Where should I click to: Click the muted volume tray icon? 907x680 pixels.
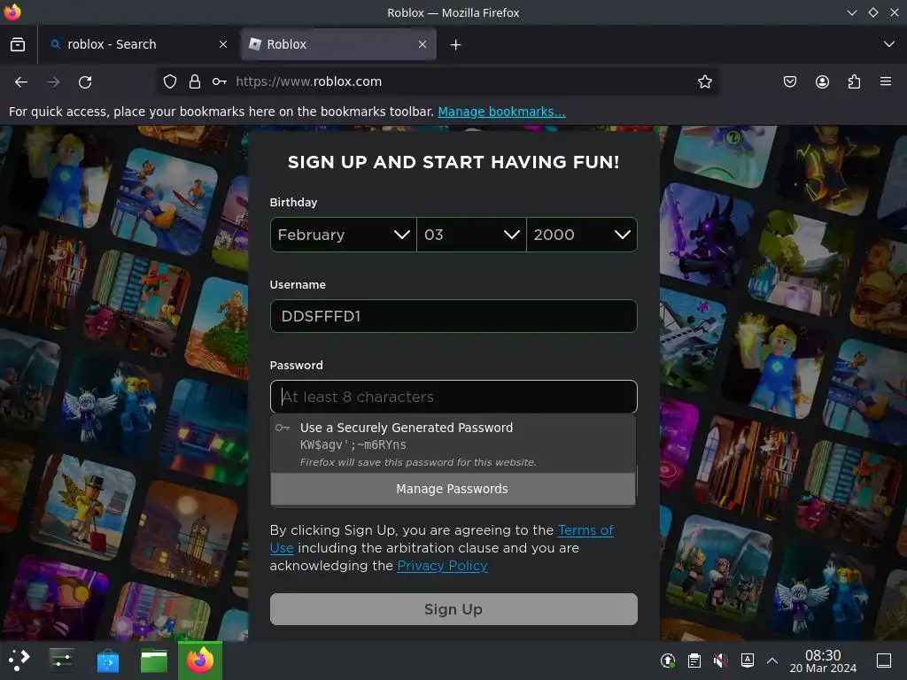pyautogui.click(x=720, y=661)
